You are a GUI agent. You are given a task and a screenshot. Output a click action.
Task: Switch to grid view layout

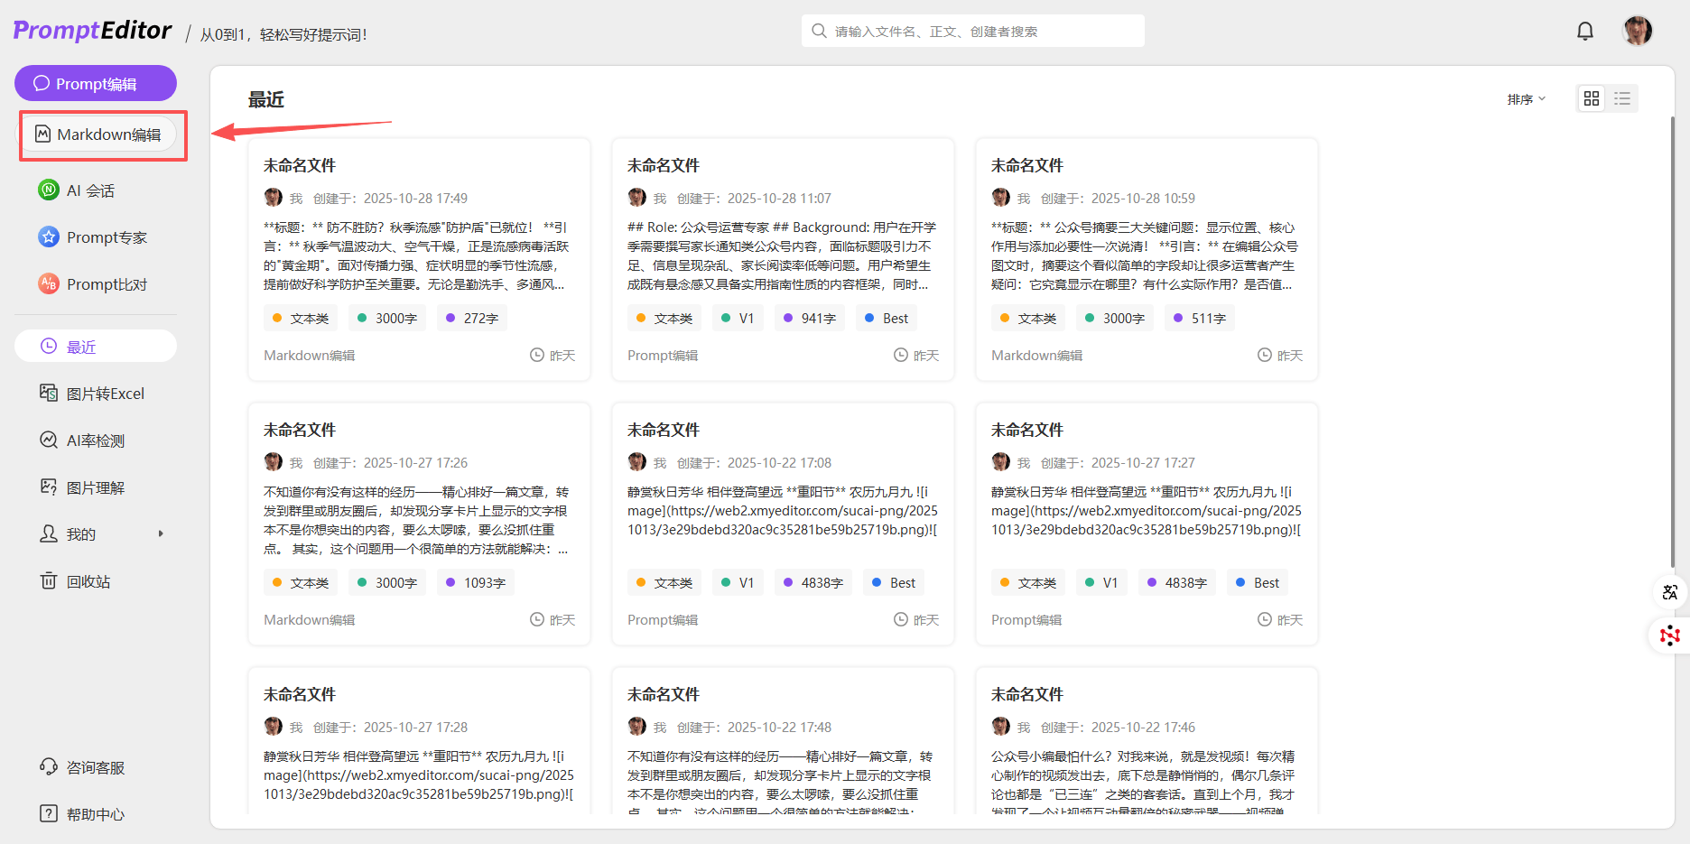1592,98
